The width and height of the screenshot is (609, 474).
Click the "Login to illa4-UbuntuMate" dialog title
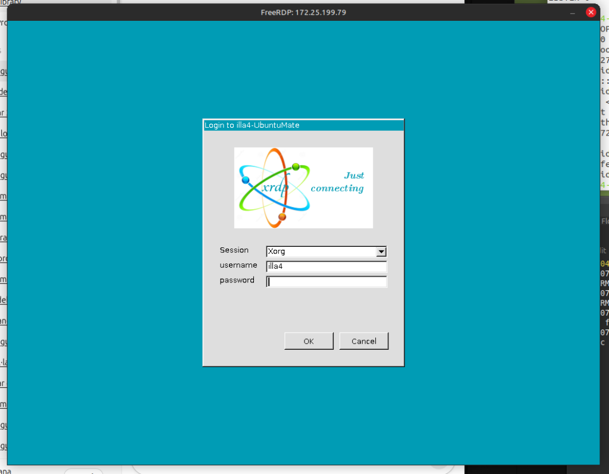tap(252, 125)
